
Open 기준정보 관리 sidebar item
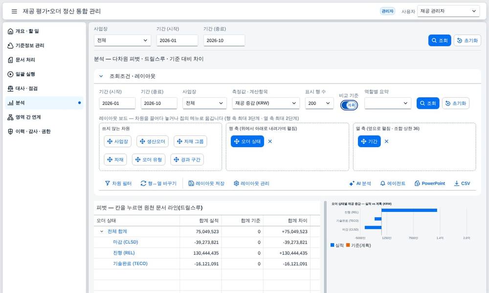(44, 45)
